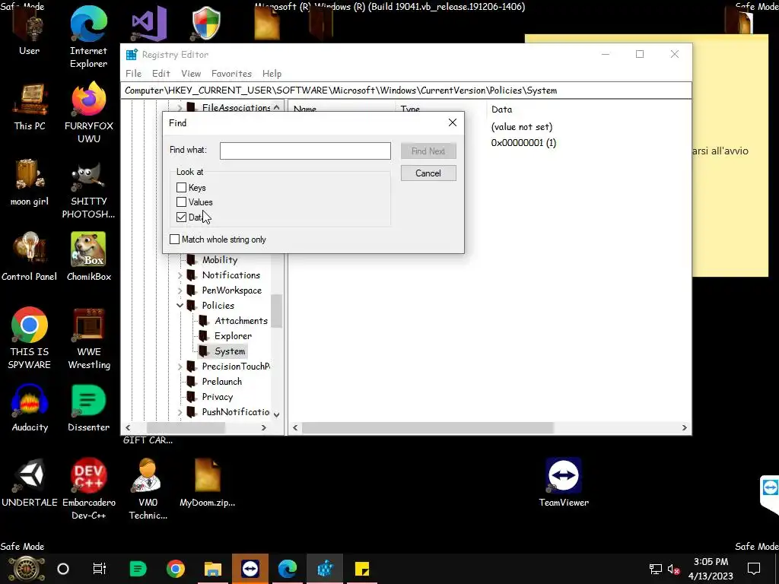
Task: Click the Data column header
Action: (x=501, y=109)
